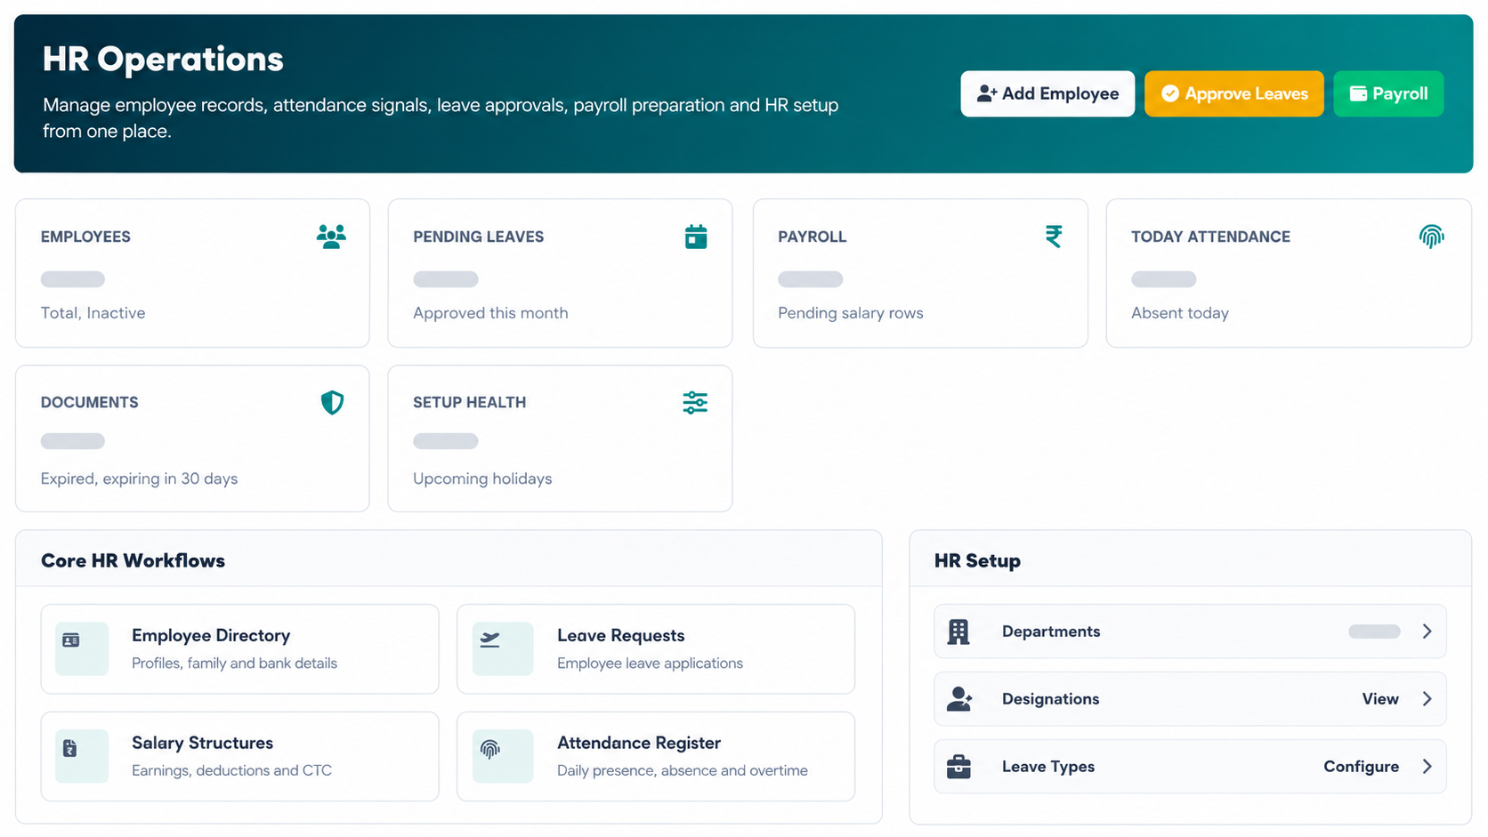
Task: Click 'Profiles, family and bank details' text
Action: point(234,664)
